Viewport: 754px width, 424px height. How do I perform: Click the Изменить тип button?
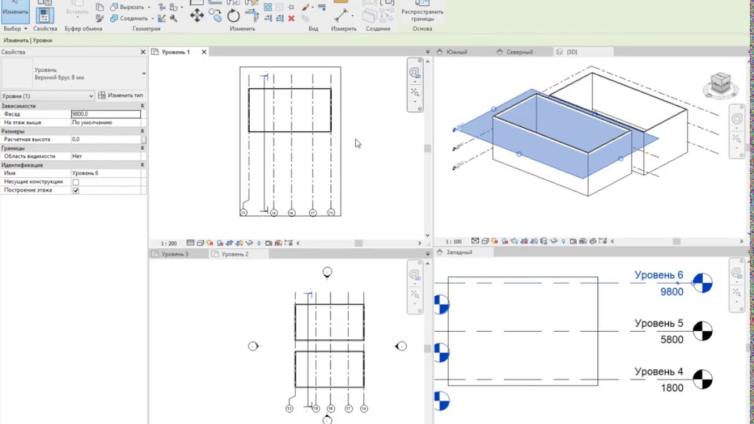pos(121,95)
